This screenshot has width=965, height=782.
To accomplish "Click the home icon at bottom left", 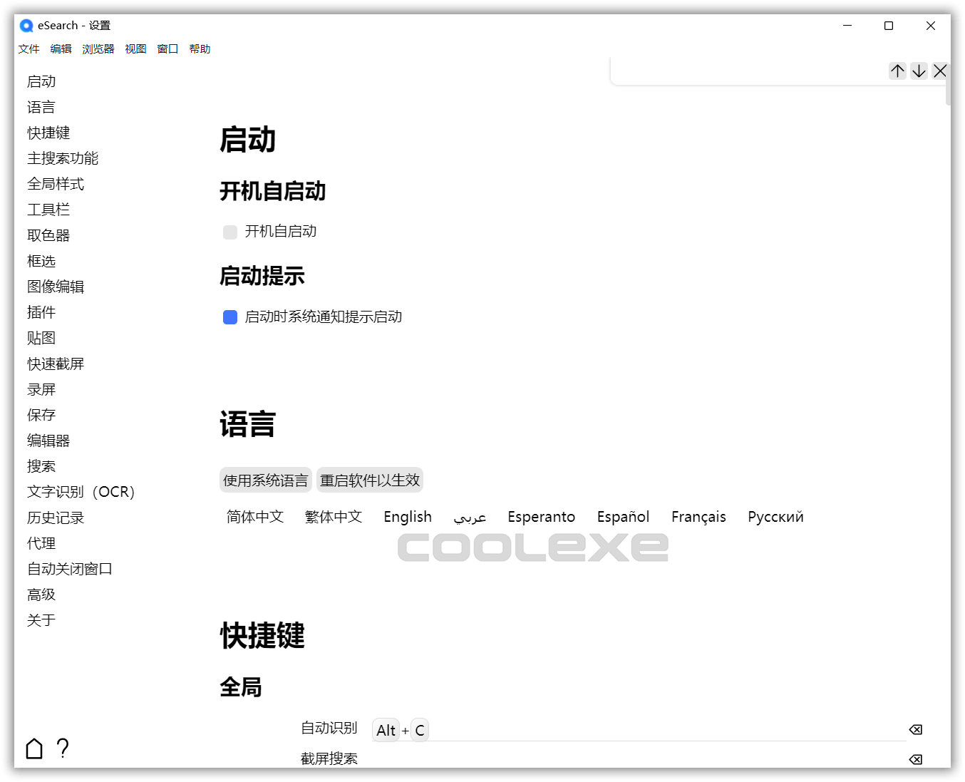I will 33,748.
